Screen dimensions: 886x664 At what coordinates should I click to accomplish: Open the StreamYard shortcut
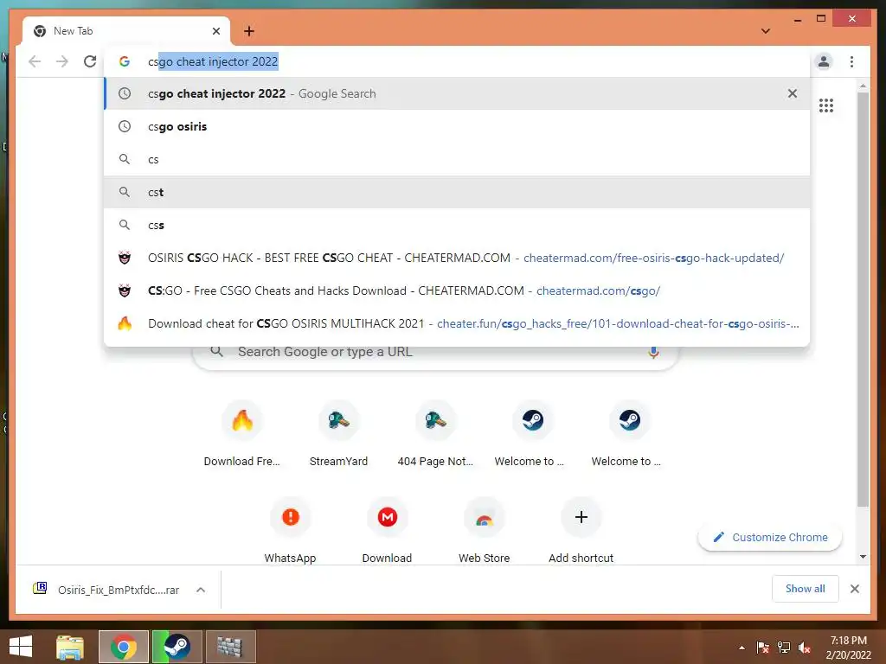(338, 434)
